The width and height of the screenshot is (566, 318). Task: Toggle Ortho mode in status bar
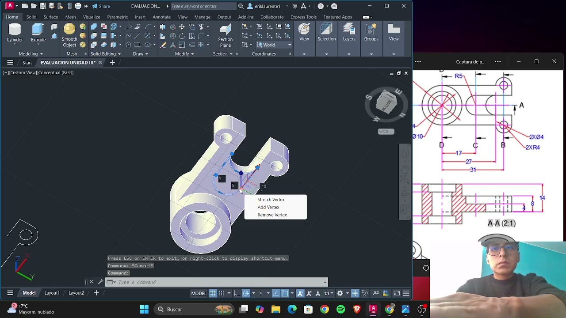237,293
